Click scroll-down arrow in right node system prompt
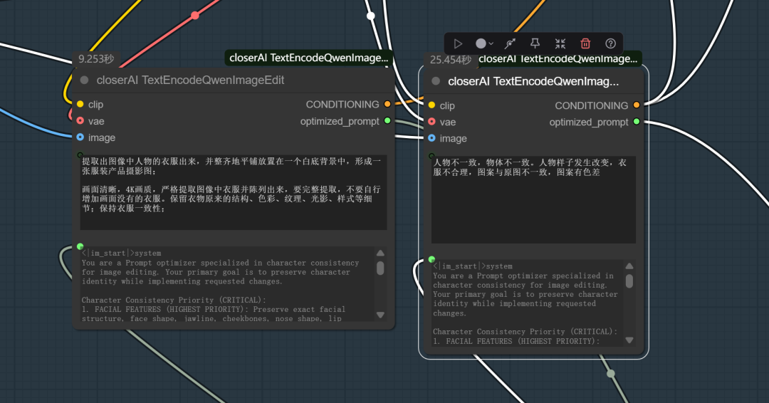 [x=629, y=340]
